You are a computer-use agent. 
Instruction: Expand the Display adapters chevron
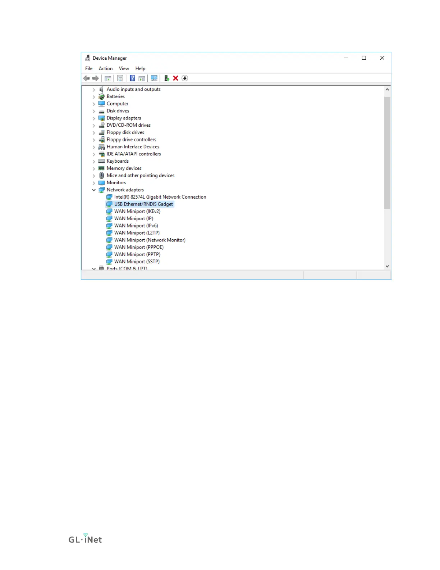tap(94, 118)
